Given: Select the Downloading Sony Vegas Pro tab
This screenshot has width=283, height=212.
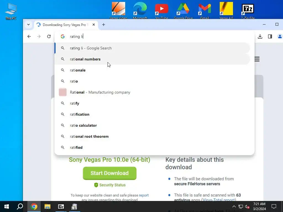Looking at the screenshot, I should pyautogui.click(x=66, y=25).
